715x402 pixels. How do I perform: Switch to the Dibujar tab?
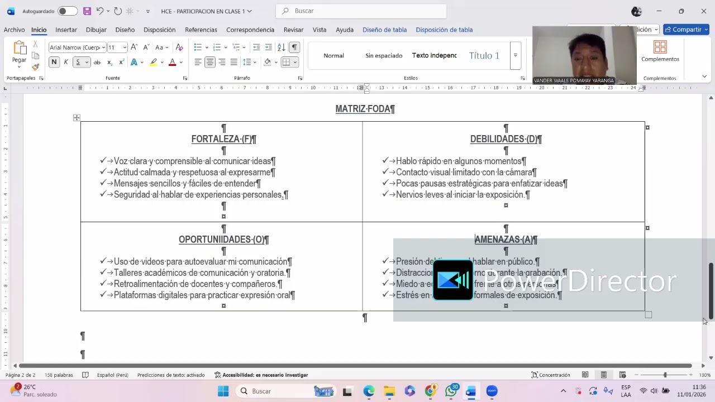coord(96,30)
